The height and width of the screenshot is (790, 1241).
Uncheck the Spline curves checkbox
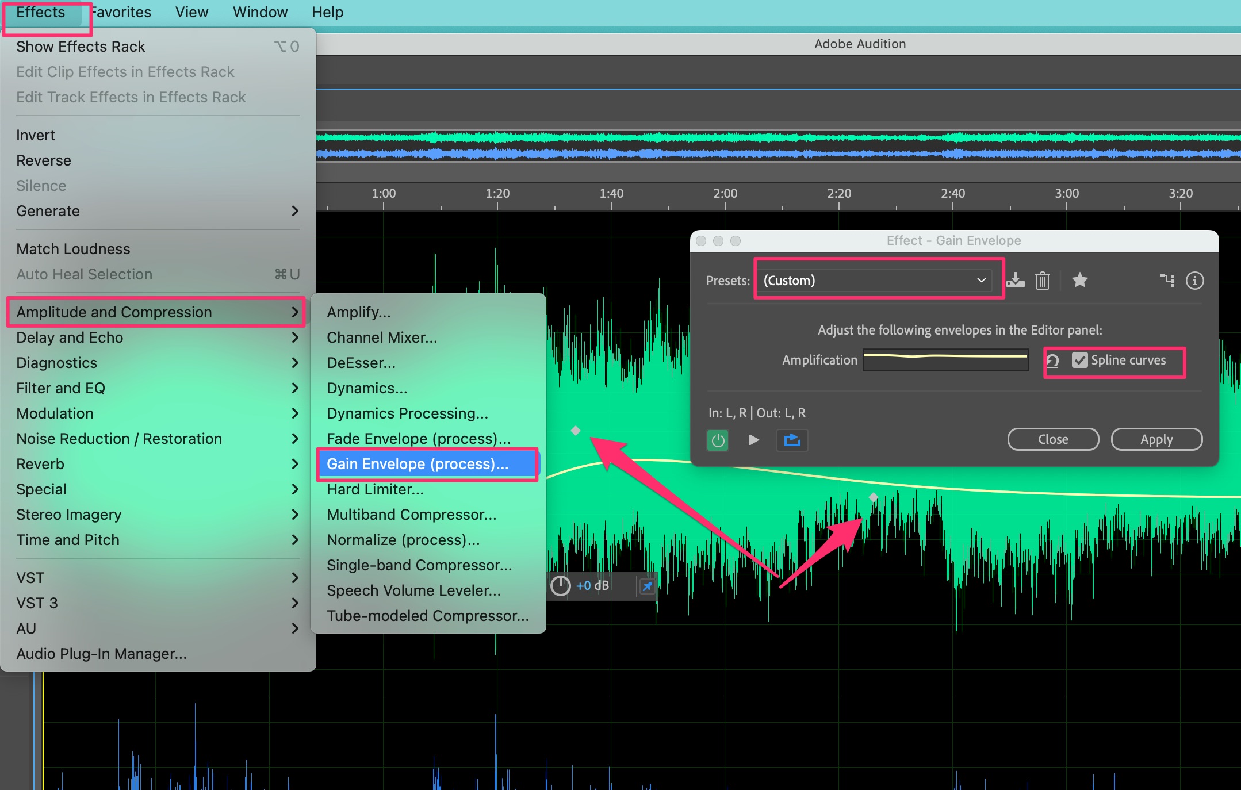[x=1081, y=360]
